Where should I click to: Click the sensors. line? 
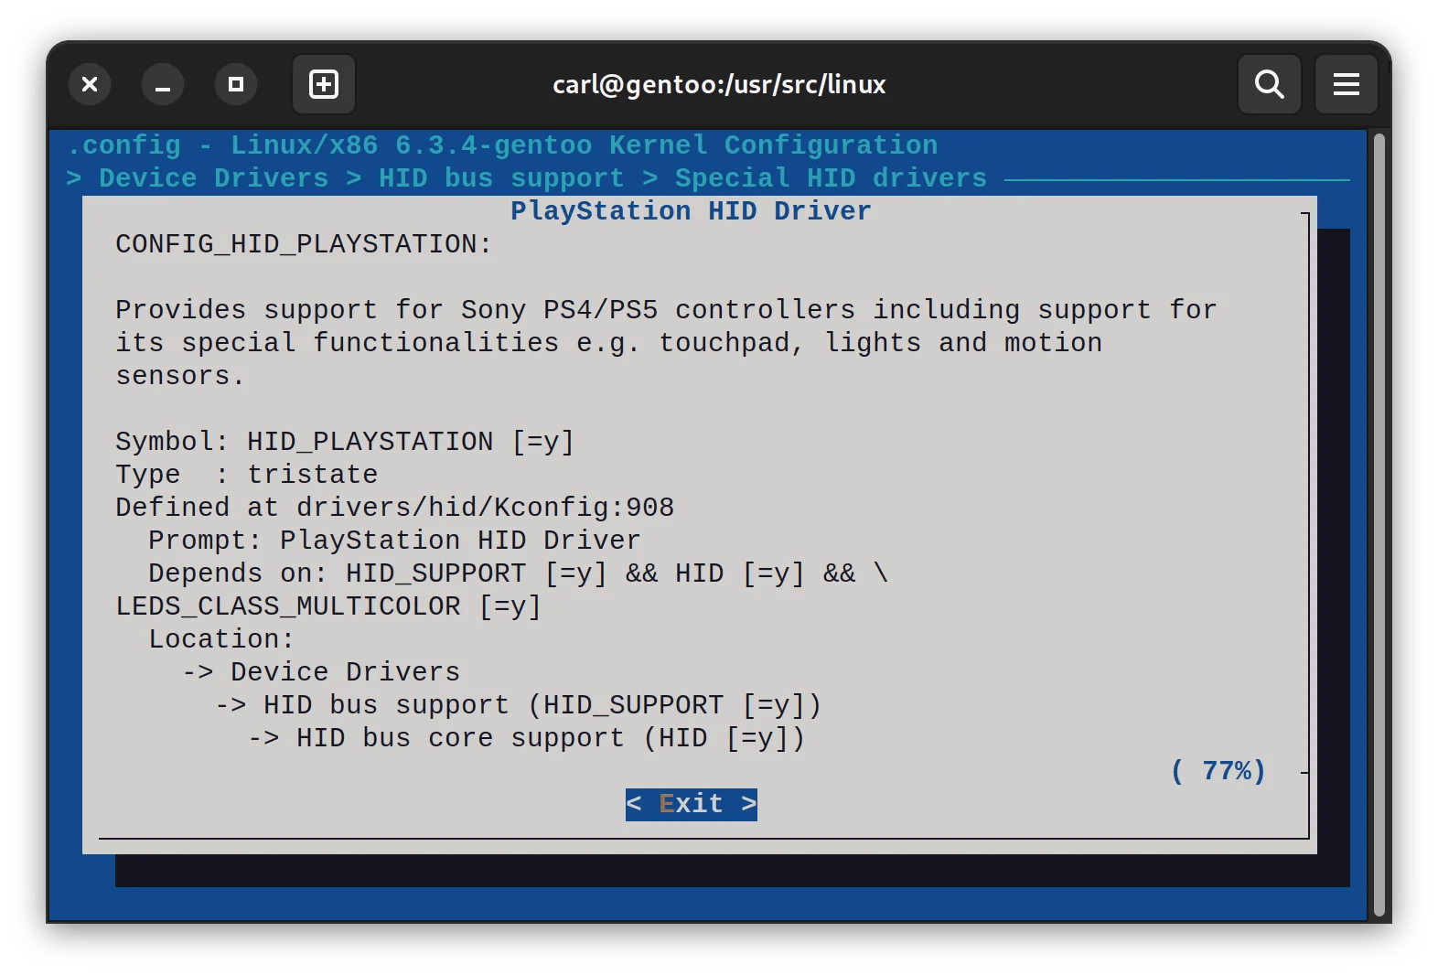(180, 376)
